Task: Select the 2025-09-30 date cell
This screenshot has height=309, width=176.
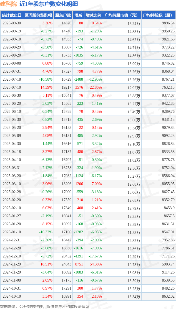Action: pos(12,23)
